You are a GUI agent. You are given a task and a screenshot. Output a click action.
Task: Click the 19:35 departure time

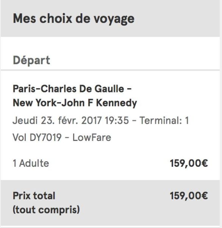pos(117,120)
